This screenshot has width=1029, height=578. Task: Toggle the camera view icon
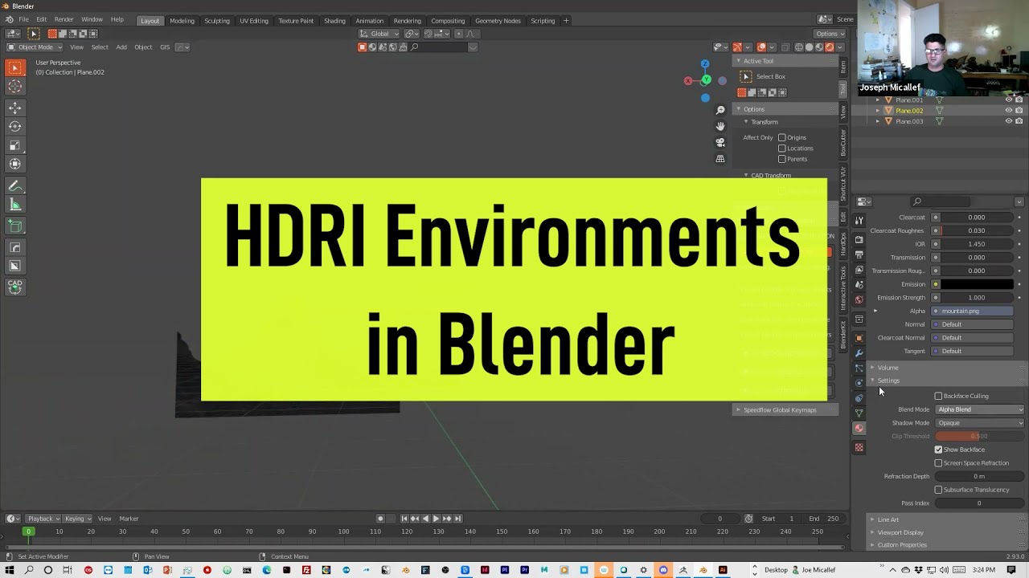tap(720, 142)
